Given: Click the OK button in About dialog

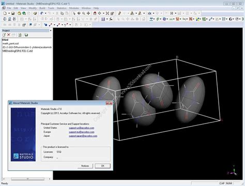Looking at the screenshot, I should point(103,166).
